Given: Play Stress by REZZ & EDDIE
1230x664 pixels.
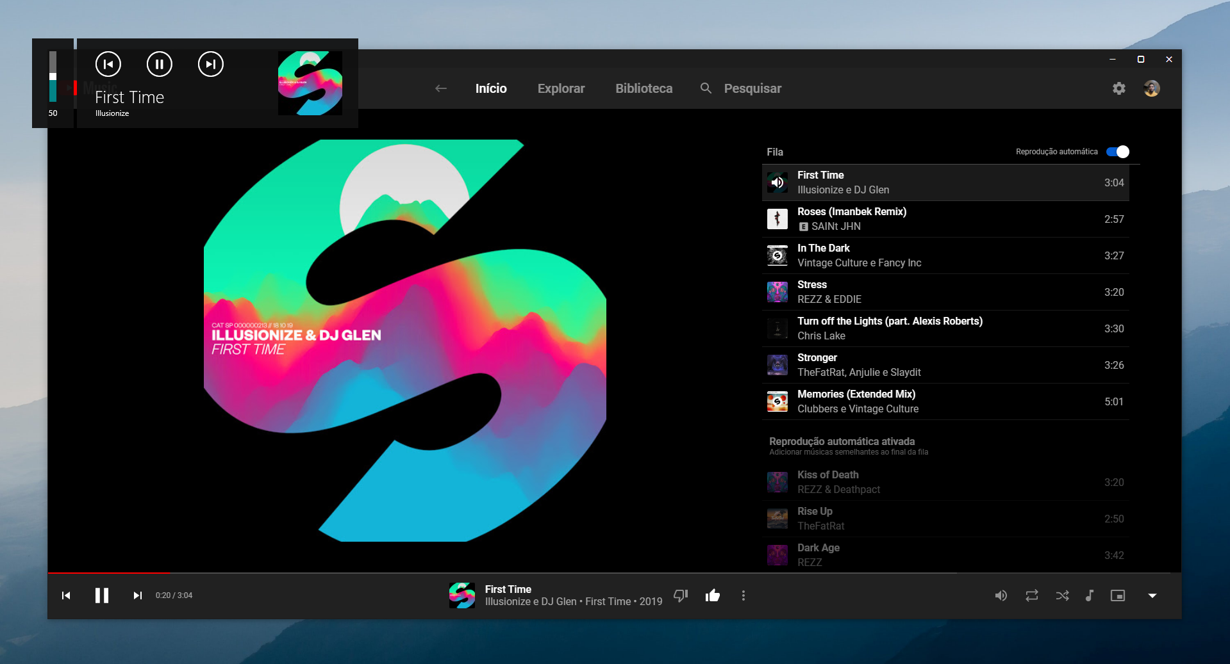Looking at the screenshot, I should [x=945, y=292].
